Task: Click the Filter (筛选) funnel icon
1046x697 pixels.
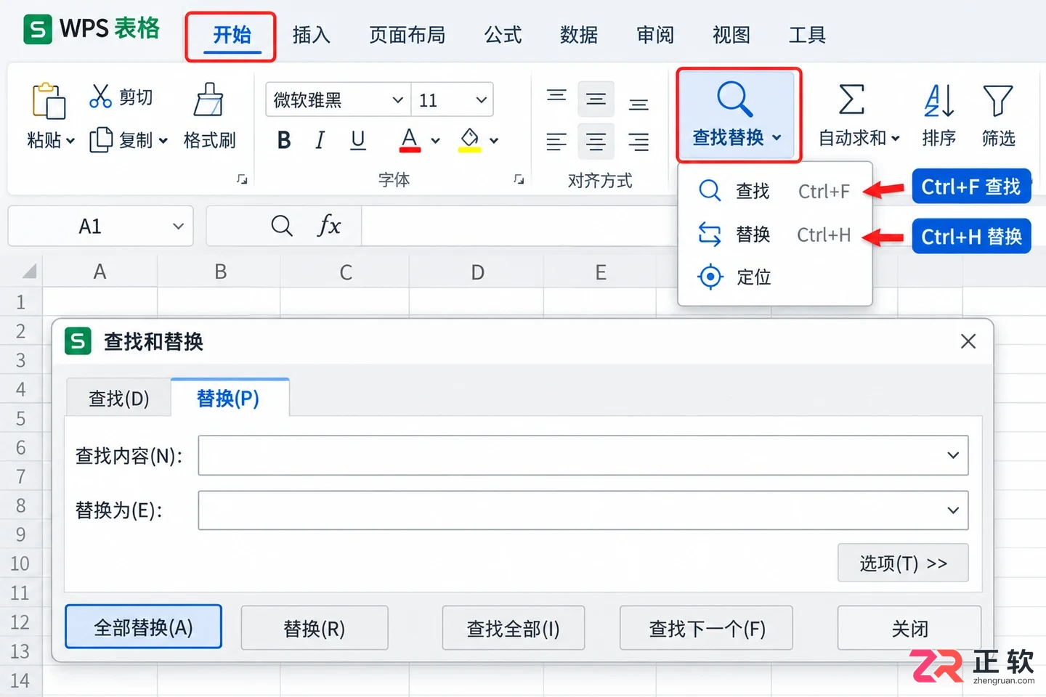Action: click(x=998, y=100)
